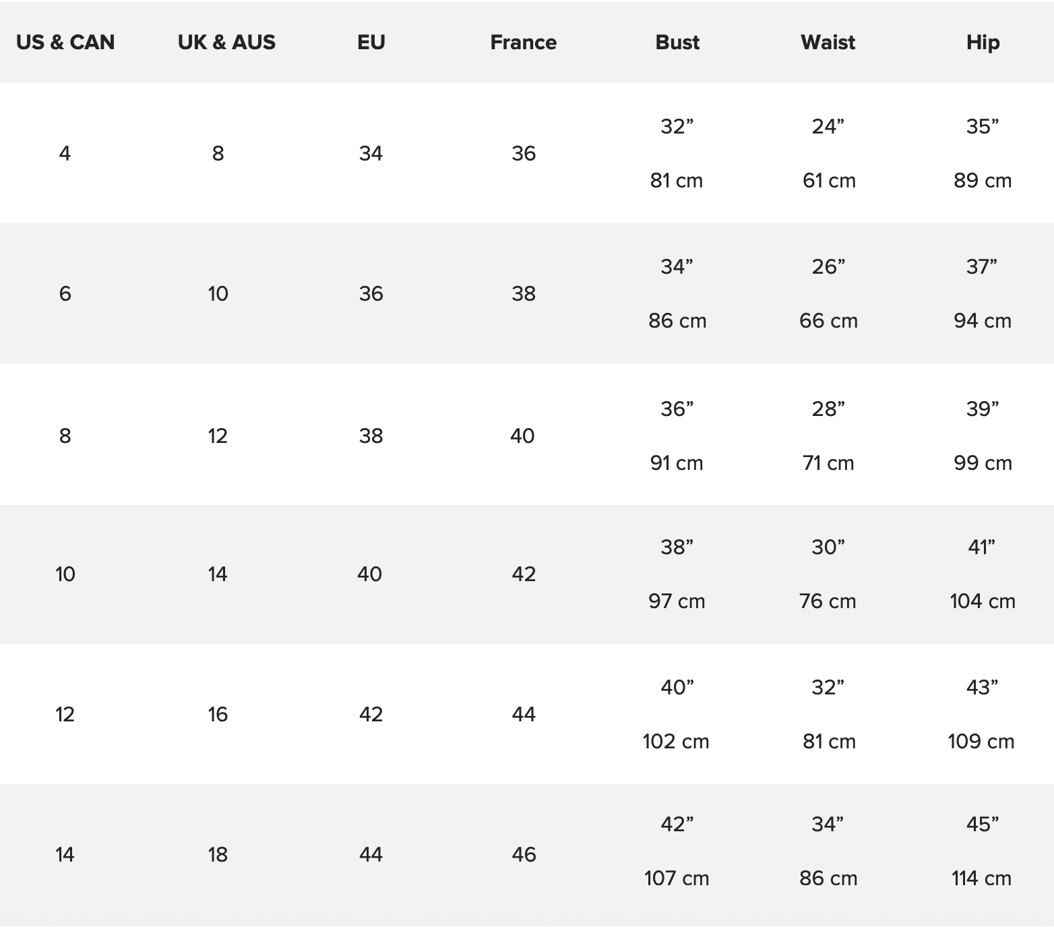This screenshot has width=1054, height=927.
Task: Select France size 42 cell
Action: (524, 574)
